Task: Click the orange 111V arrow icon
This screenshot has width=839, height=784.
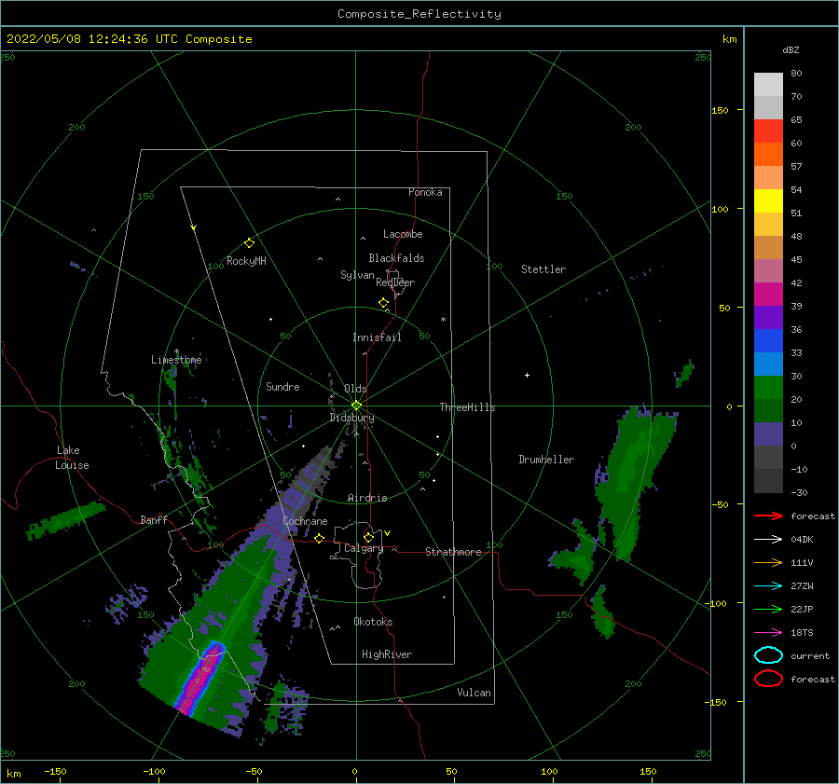Action: 768,562
